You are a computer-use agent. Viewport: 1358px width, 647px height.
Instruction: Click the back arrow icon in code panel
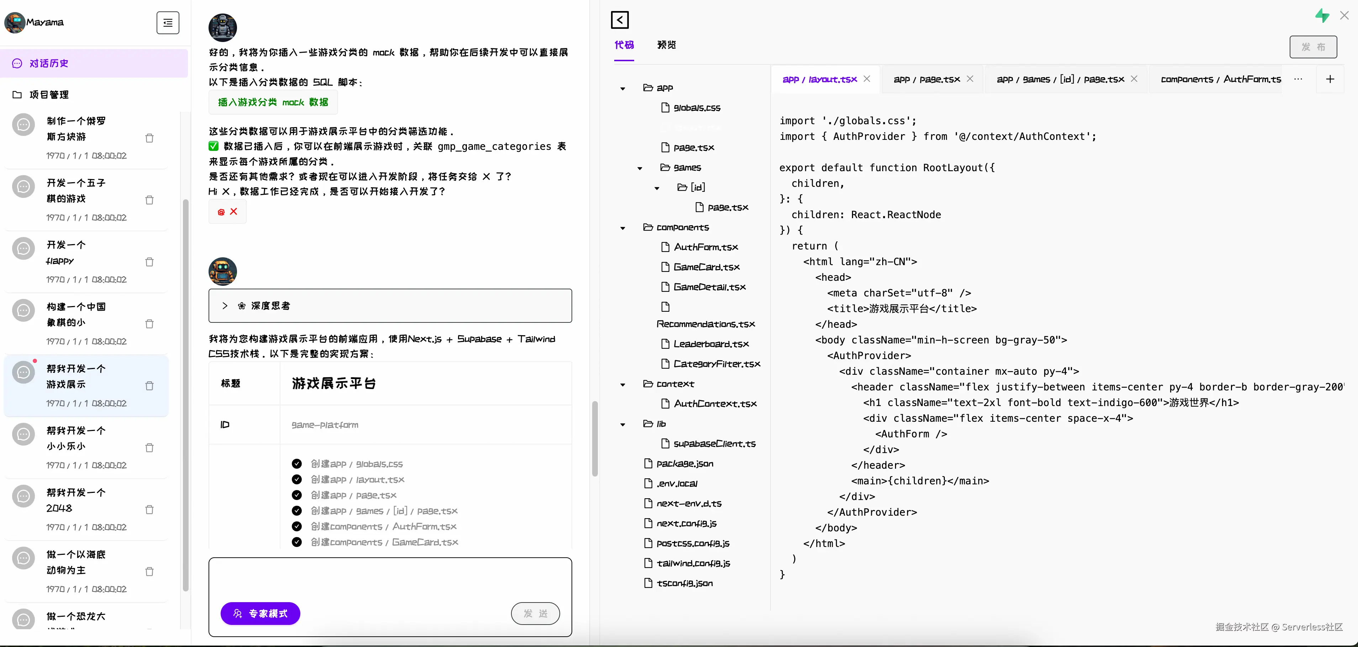620,20
